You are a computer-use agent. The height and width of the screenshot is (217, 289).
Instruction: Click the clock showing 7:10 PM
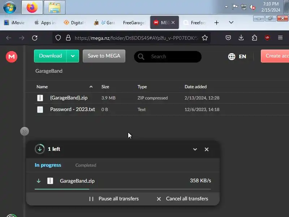pyautogui.click(x=271, y=7)
